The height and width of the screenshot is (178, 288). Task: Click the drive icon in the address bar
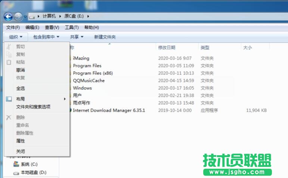coord(32,17)
